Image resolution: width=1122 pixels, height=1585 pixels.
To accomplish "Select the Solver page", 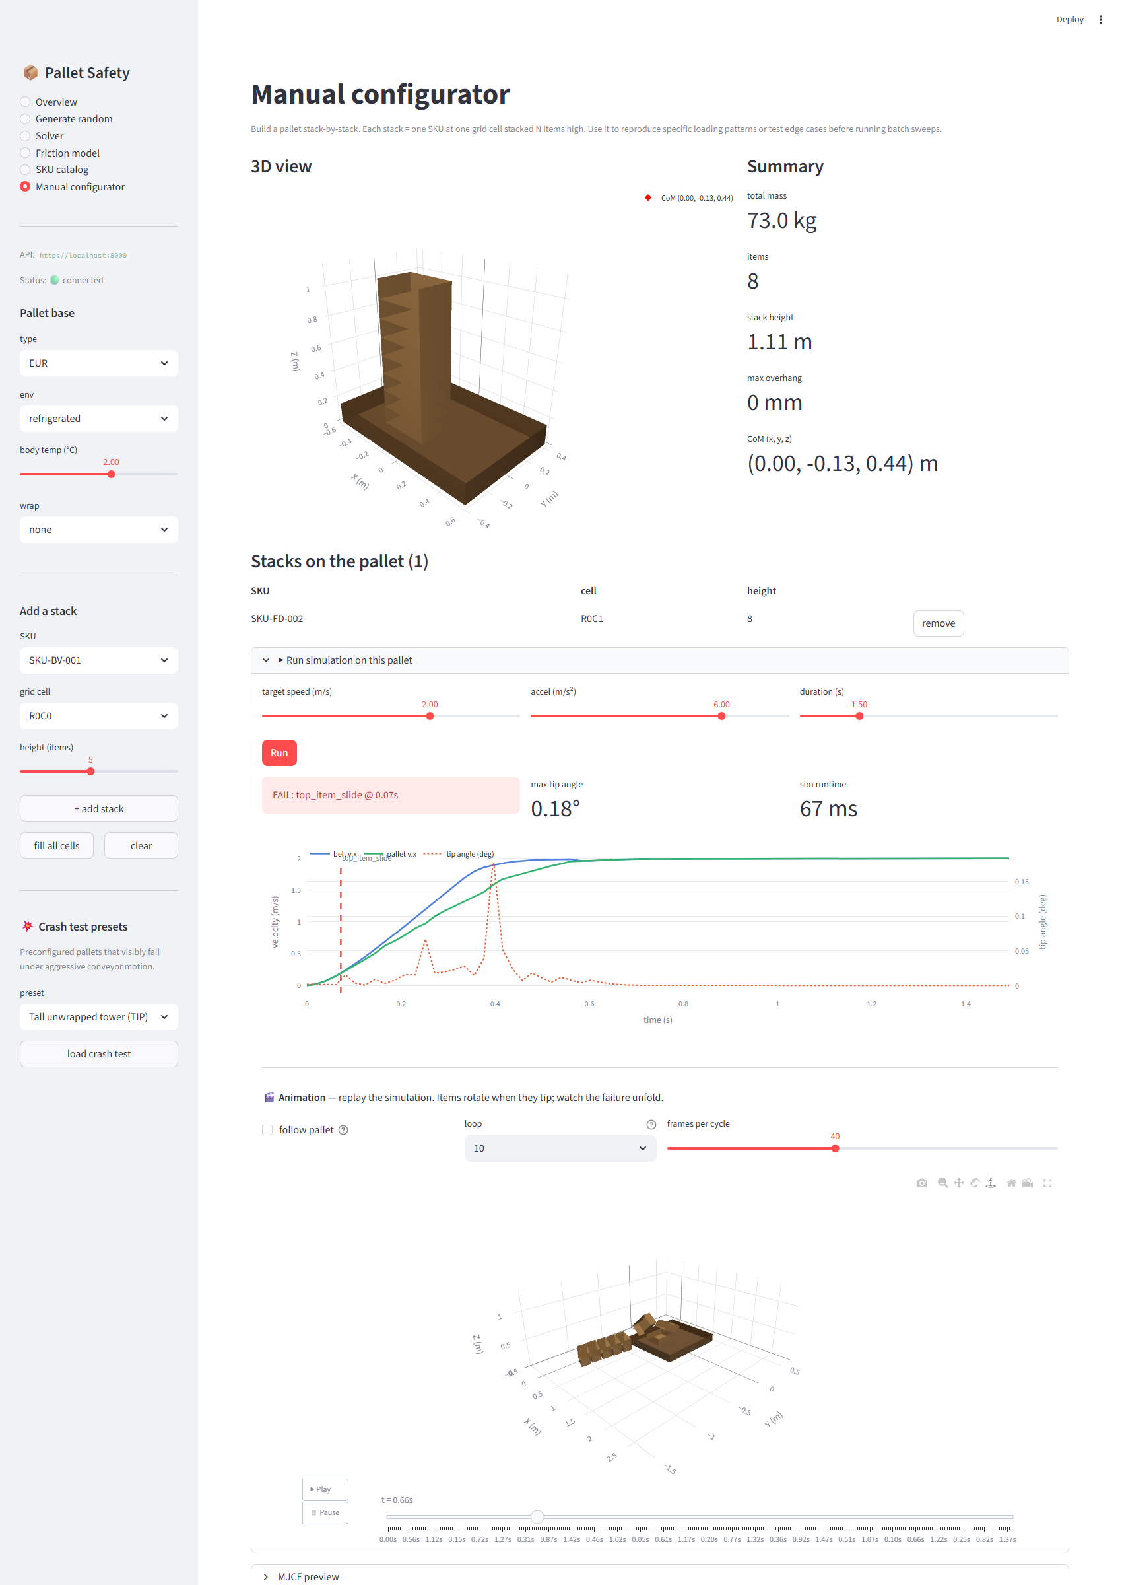I will (42, 135).
